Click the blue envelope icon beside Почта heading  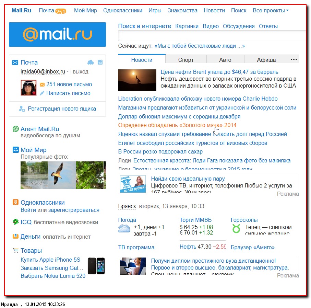pyautogui.click(x=15, y=62)
